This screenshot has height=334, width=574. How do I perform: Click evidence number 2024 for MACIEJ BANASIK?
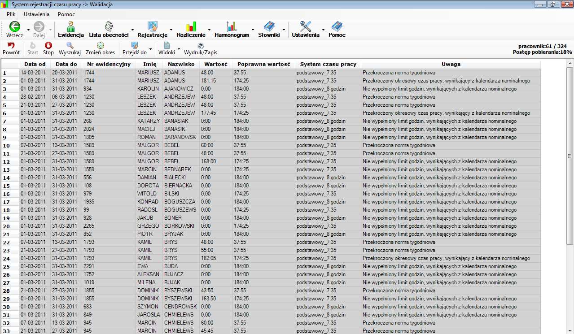coord(89,129)
